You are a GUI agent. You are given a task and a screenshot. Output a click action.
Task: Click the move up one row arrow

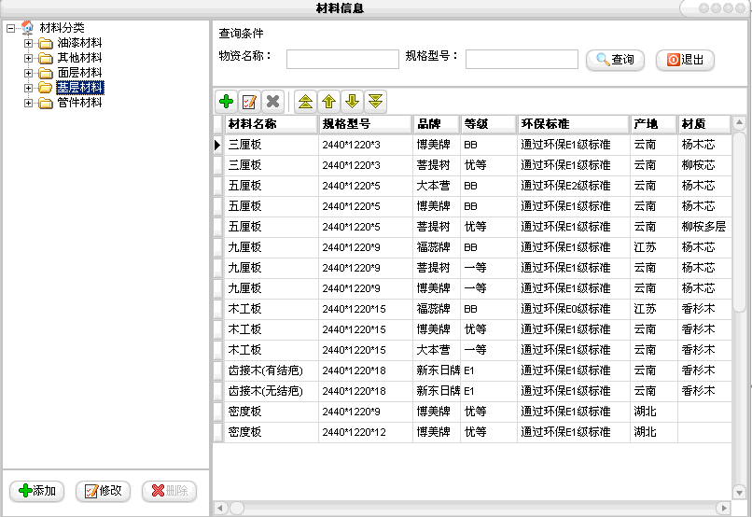point(328,102)
